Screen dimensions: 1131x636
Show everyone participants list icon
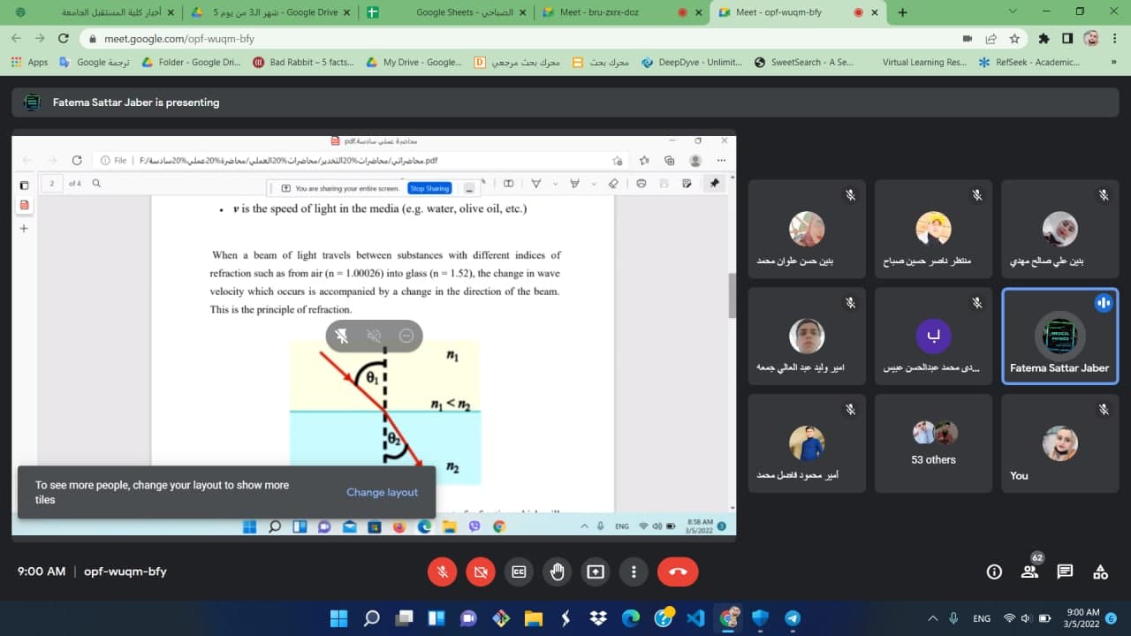(1030, 572)
